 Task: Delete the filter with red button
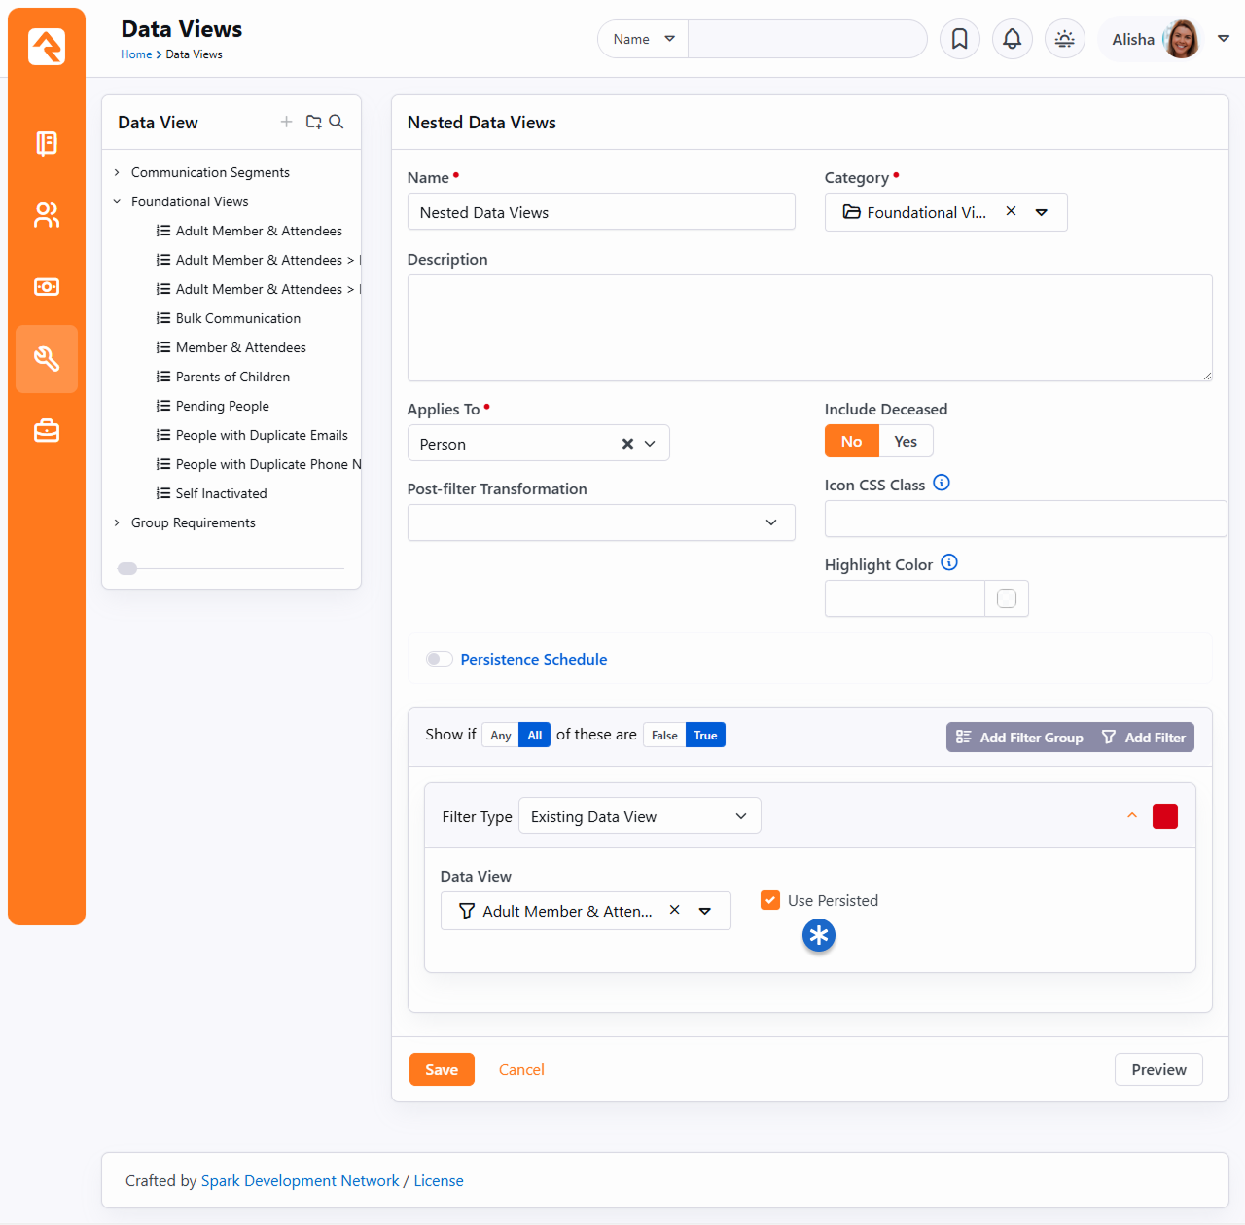click(1164, 816)
